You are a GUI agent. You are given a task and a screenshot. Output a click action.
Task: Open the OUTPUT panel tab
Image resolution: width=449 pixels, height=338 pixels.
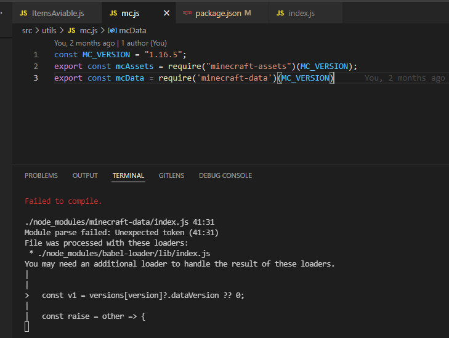pyautogui.click(x=85, y=175)
